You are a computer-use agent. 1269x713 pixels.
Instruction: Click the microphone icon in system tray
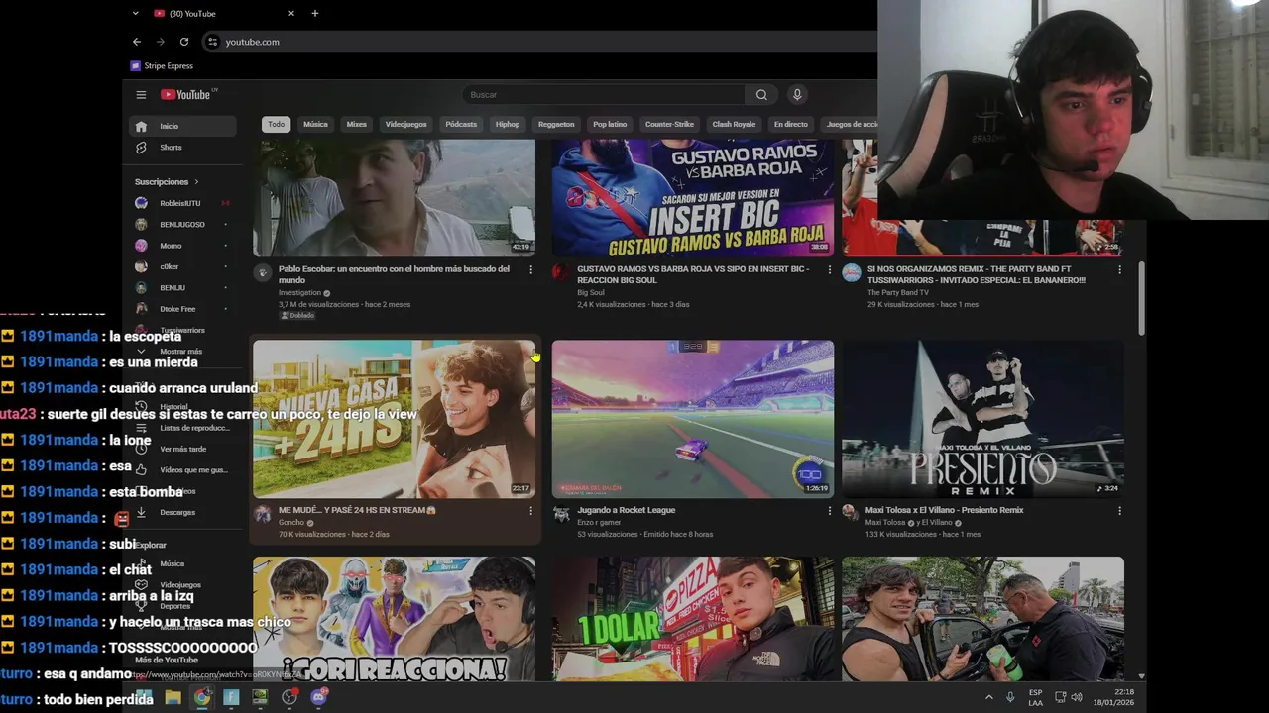(1010, 697)
